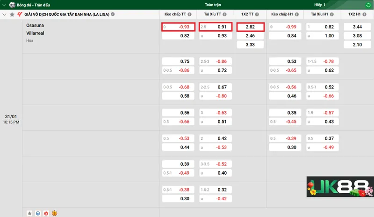Screen dimensions: 374x217
Task: Select 1X2 TT odds 2.82
Action: [x=250, y=27]
